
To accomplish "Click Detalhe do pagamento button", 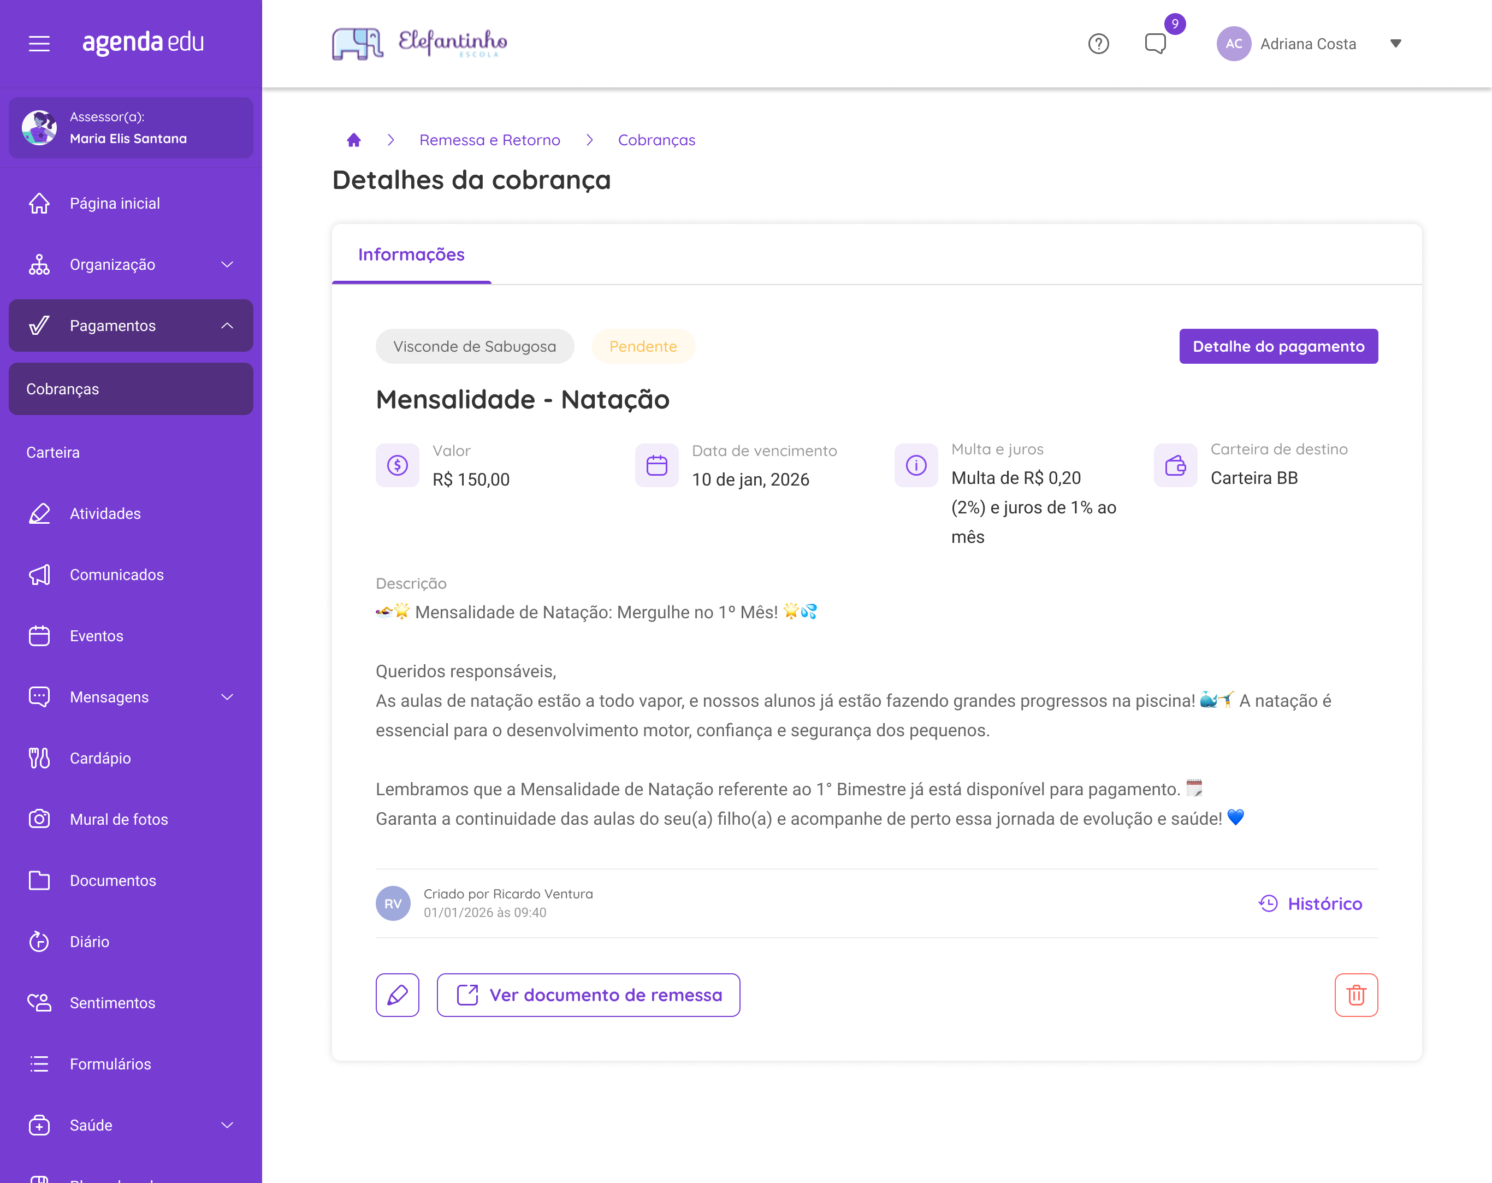I will coord(1278,346).
